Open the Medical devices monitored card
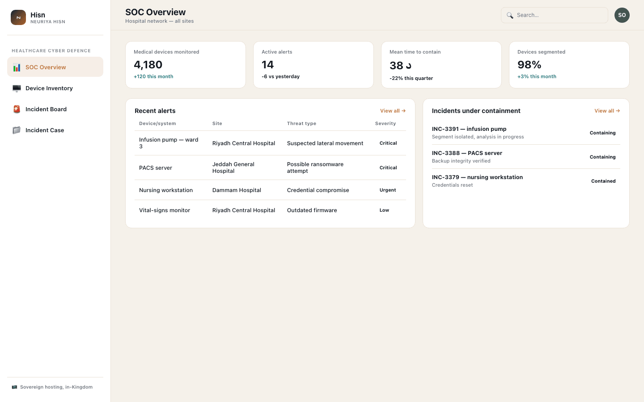Image resolution: width=644 pixels, height=402 pixels. 186,65
